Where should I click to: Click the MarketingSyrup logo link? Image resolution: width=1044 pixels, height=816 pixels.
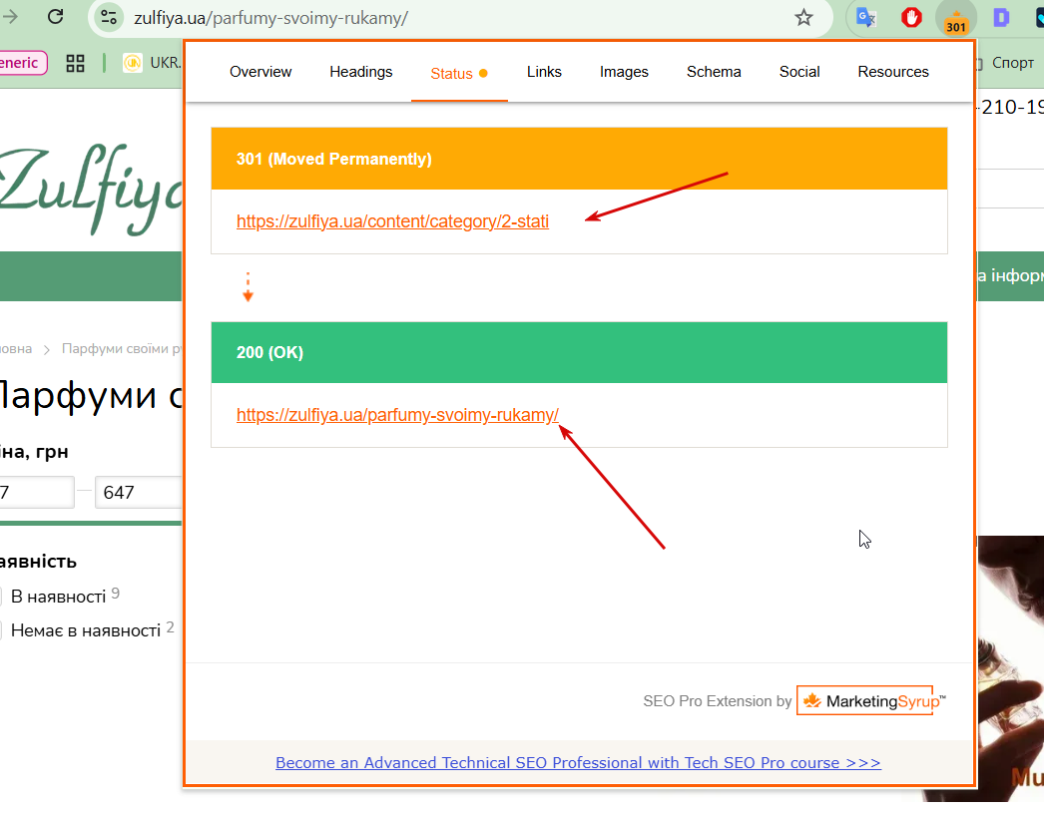[870, 701]
